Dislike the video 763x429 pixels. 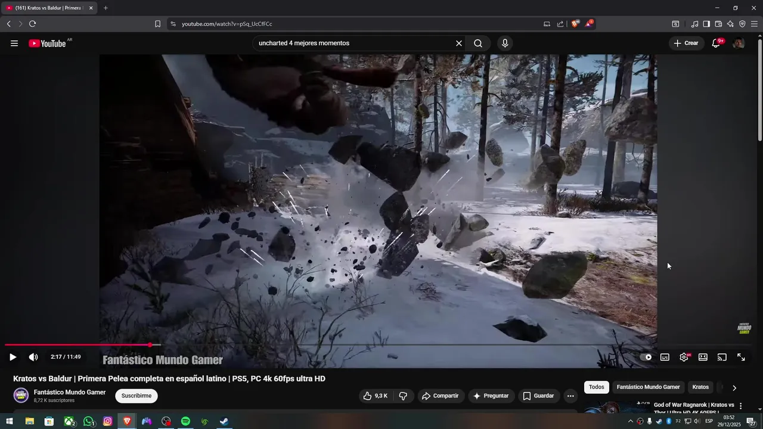click(x=403, y=396)
